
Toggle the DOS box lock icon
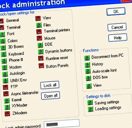pyautogui.click(x=88, y=78)
